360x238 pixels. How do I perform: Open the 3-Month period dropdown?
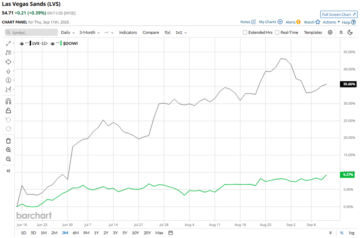[x=90, y=32]
